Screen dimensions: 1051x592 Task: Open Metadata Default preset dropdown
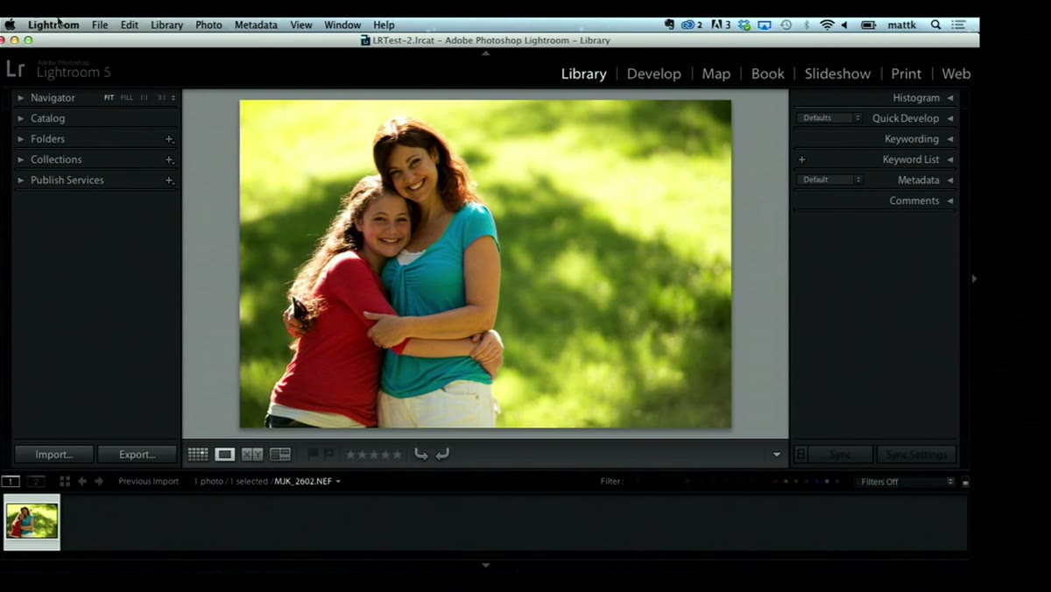coord(829,180)
